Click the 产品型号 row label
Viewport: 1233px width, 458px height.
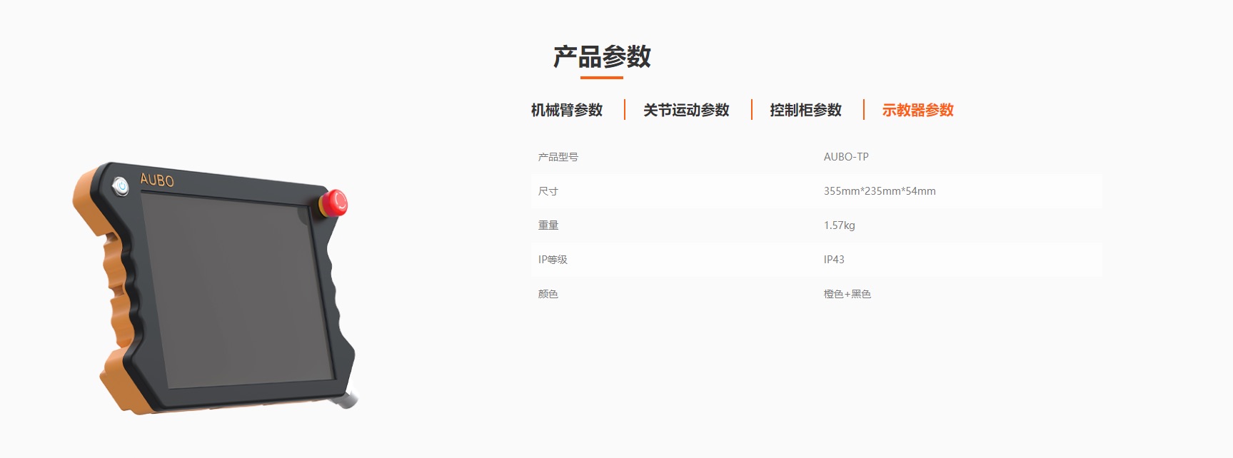pos(558,157)
